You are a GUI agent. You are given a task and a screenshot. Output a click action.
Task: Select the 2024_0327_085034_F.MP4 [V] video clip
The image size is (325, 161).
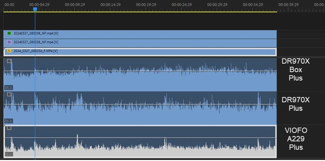coord(140,52)
